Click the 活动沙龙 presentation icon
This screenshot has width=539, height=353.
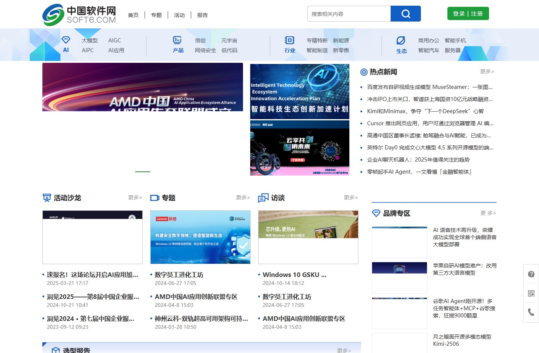pyautogui.click(x=47, y=198)
